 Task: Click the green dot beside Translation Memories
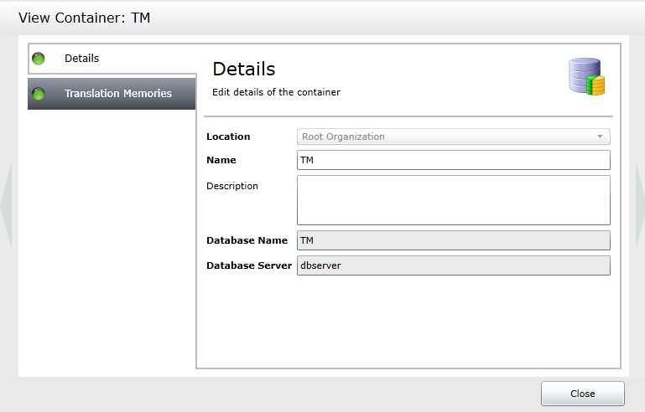pos(39,94)
